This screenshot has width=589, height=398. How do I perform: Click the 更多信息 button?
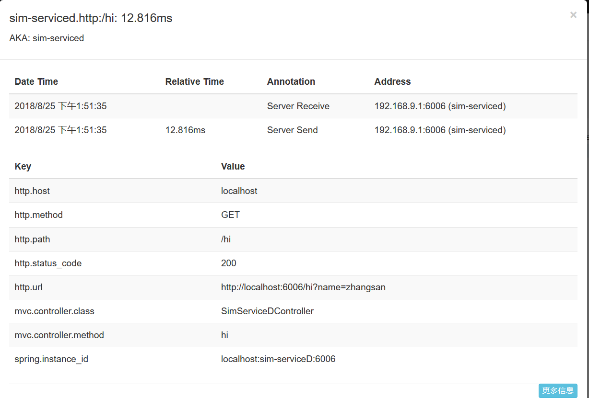tap(557, 390)
